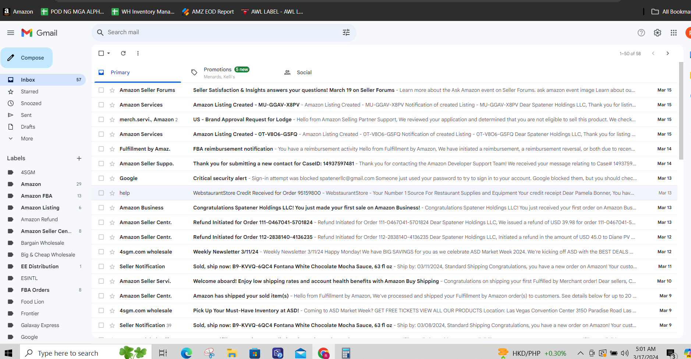
Task: Star the Amazon Seller Forums email
Action: 112,90
